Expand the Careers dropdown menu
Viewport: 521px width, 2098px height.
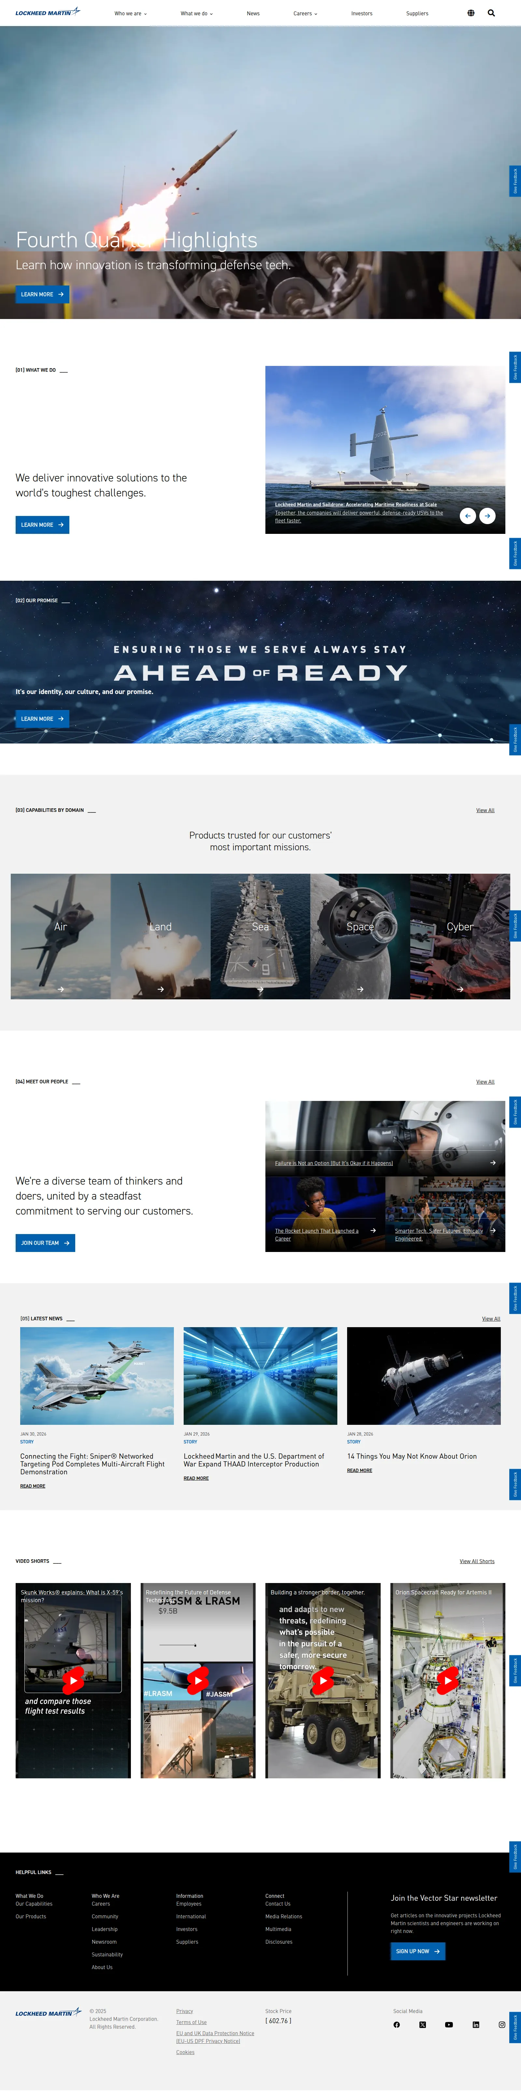pos(305,13)
